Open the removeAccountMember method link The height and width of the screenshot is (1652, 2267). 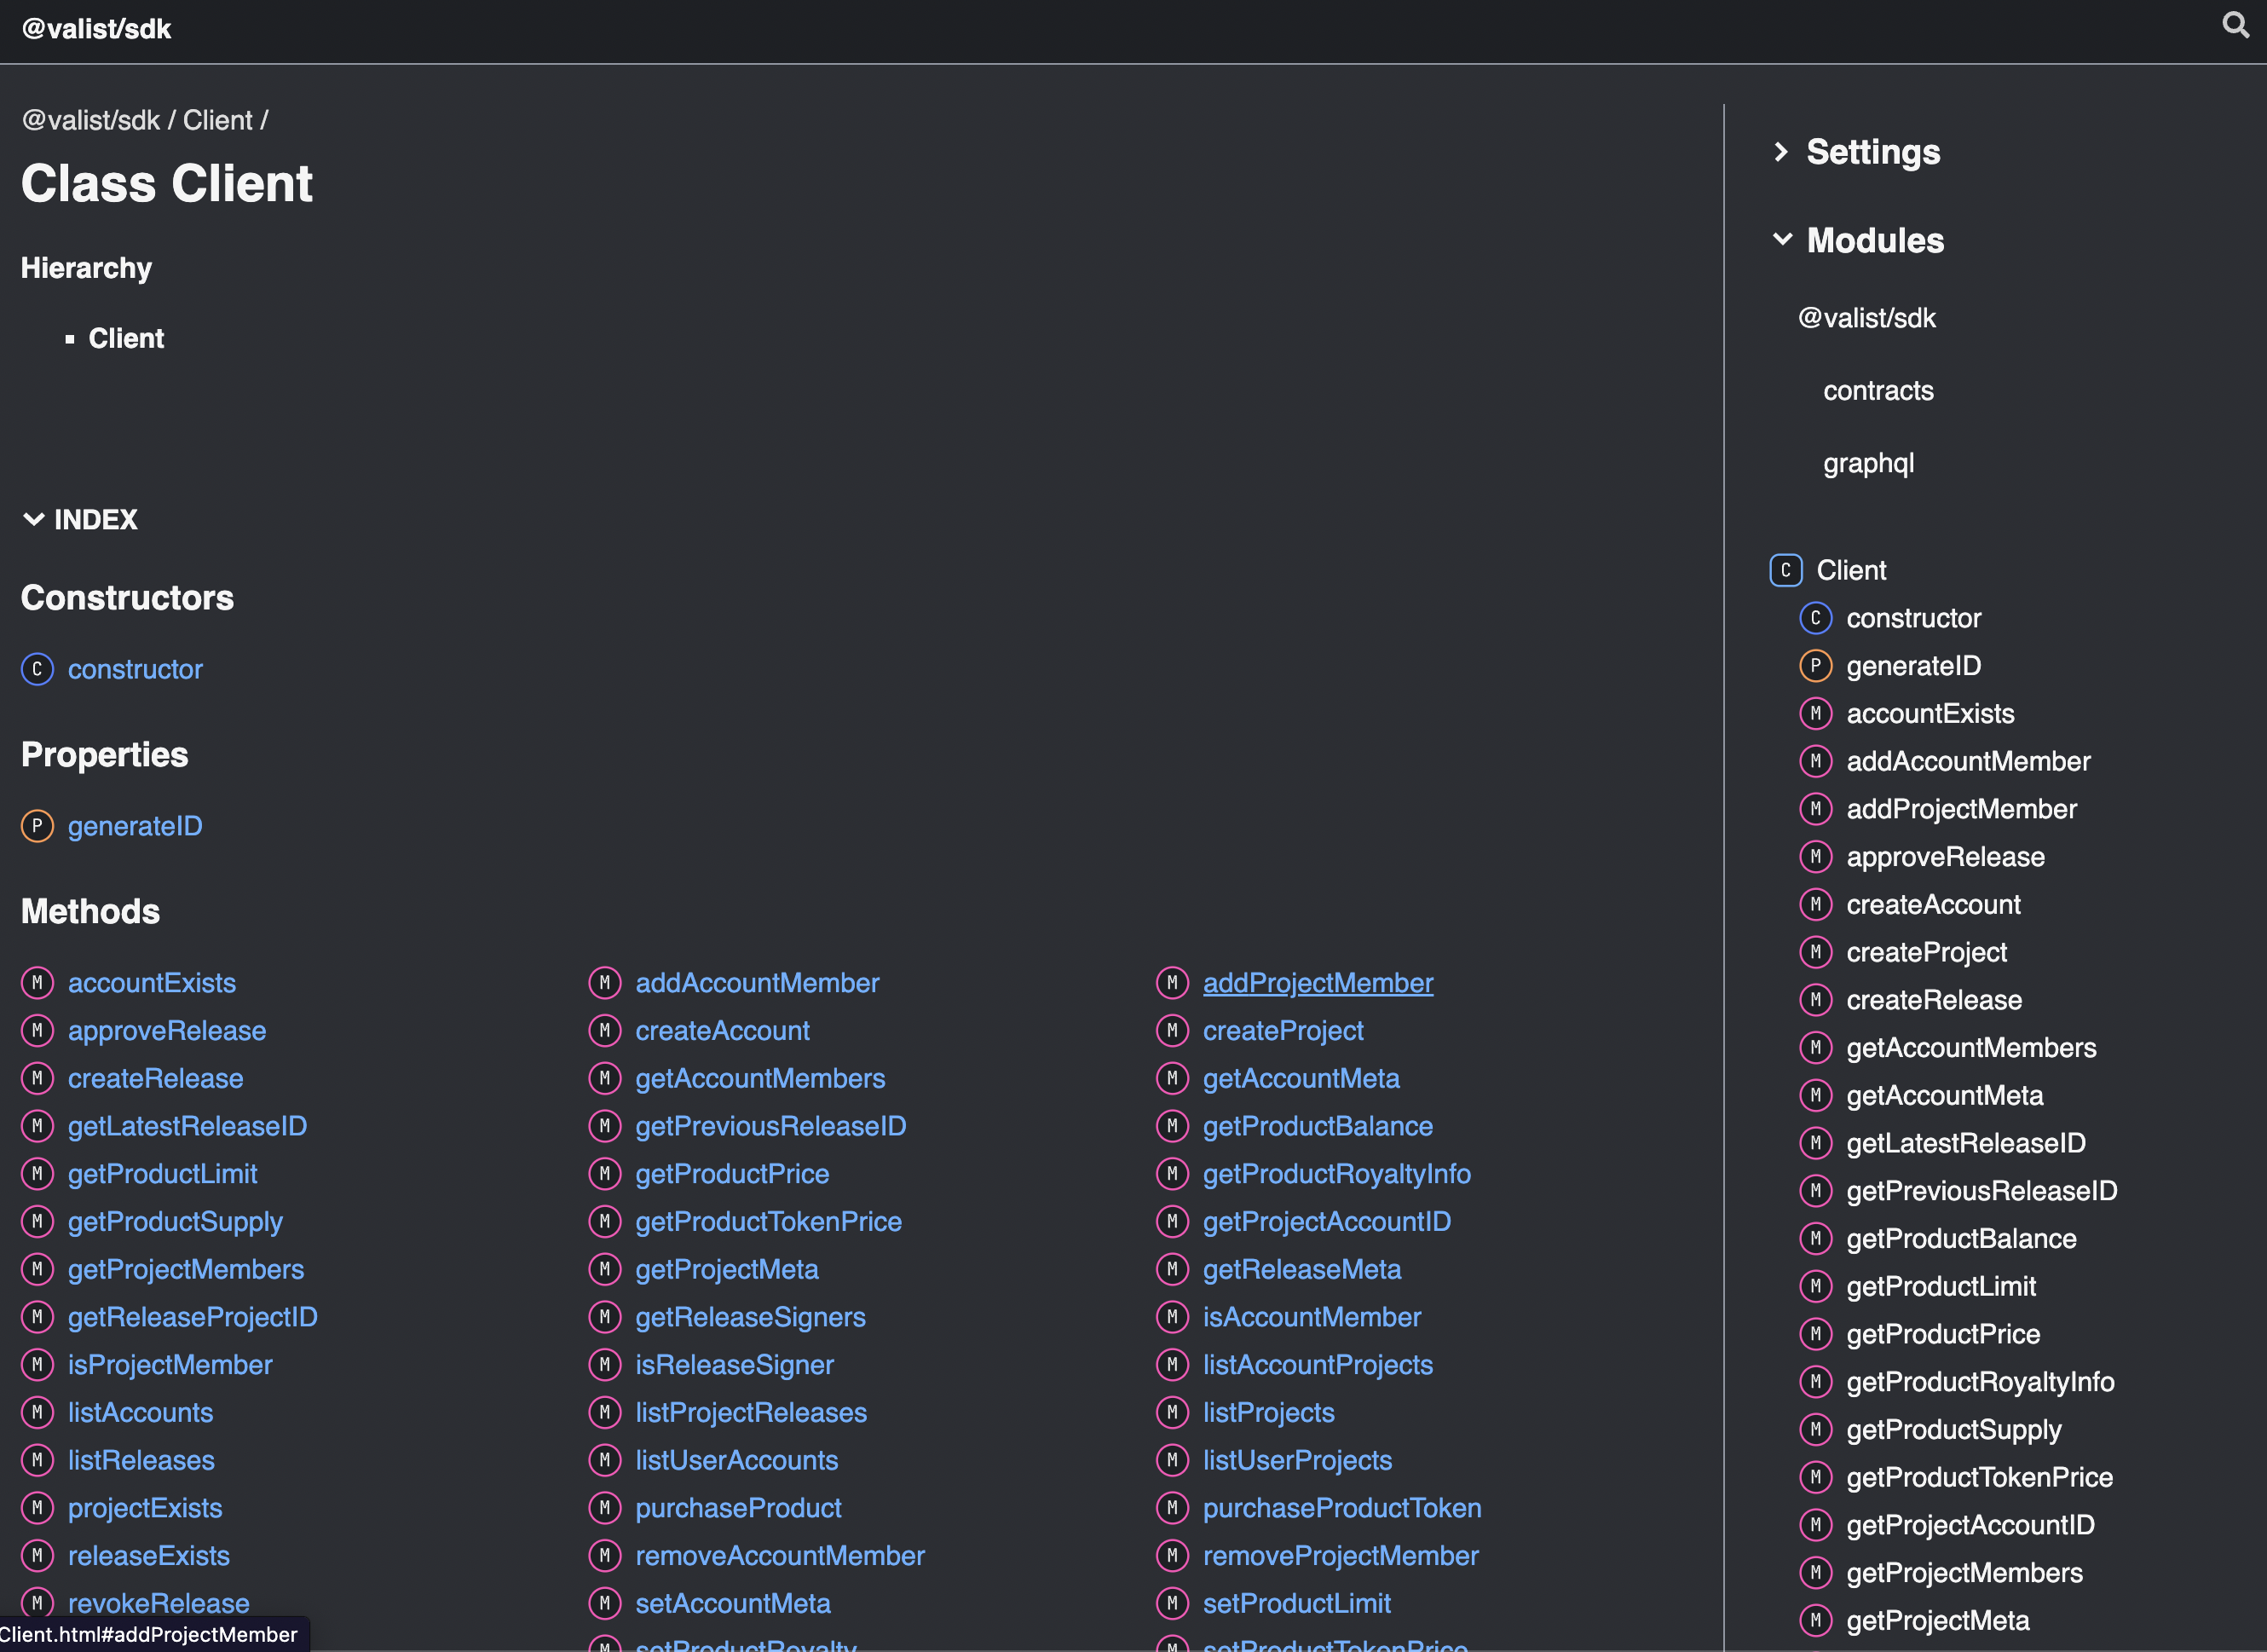780,1556
